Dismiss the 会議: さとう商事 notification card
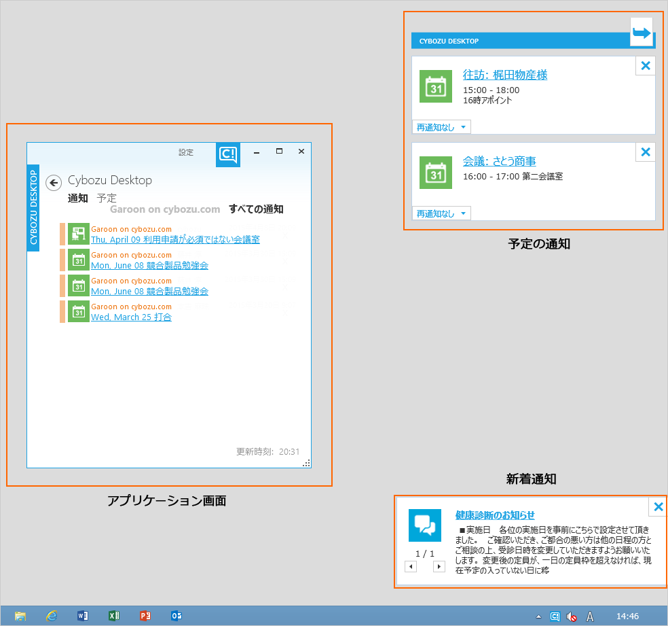Image resolution: width=668 pixels, height=626 pixels. pyautogui.click(x=646, y=152)
